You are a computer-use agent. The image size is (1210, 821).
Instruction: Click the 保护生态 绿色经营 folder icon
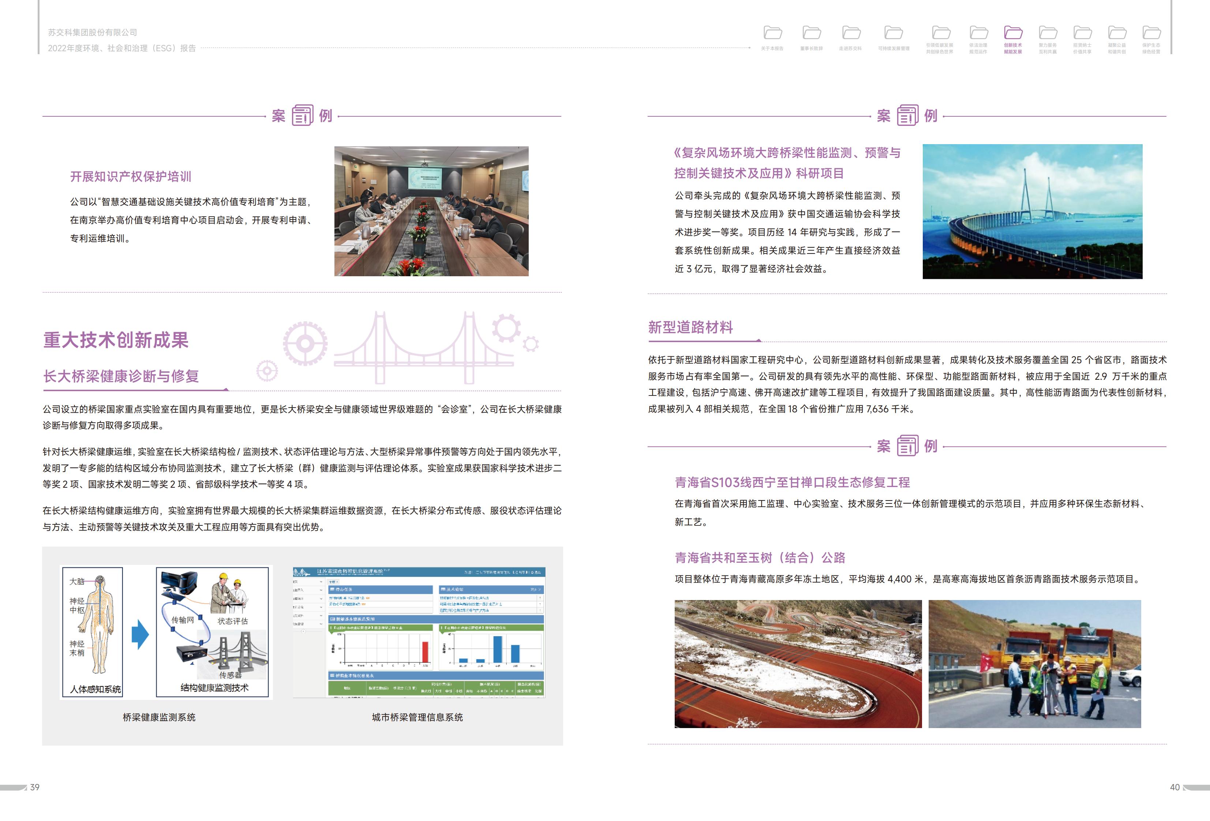[1151, 33]
